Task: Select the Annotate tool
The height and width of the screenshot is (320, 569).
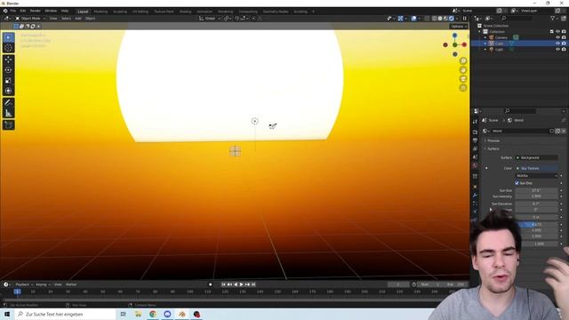Action: click(8, 103)
